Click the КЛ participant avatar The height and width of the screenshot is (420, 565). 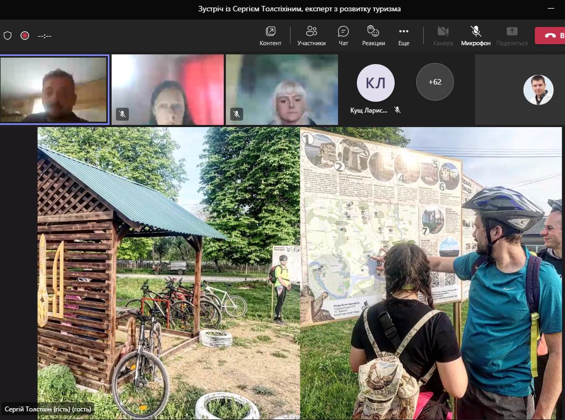(x=375, y=83)
